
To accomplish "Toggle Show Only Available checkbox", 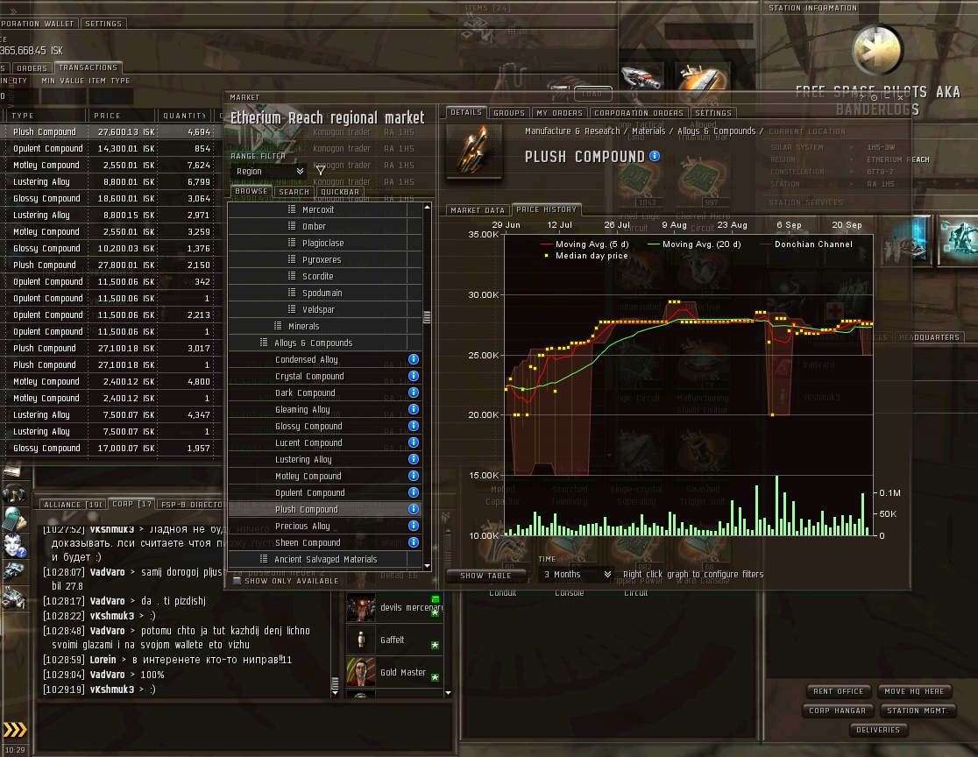I will click(237, 581).
